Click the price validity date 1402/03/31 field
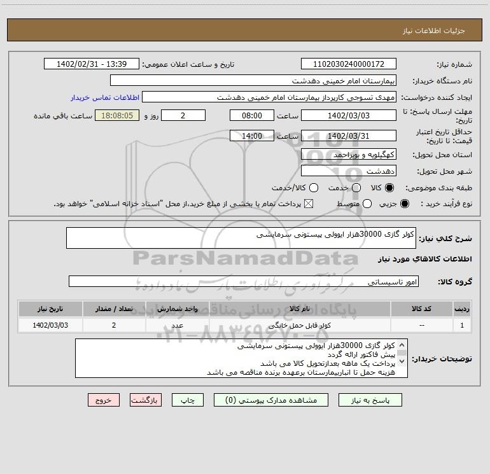The image size is (490, 474). click(x=349, y=136)
